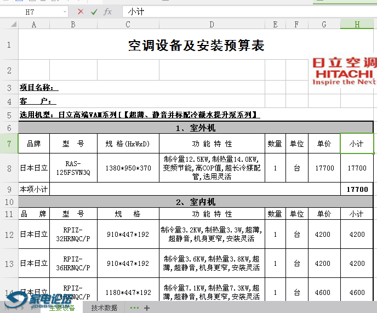This screenshot has width=377, height=313.
Task: Select column D header
Action: [x=212, y=24]
